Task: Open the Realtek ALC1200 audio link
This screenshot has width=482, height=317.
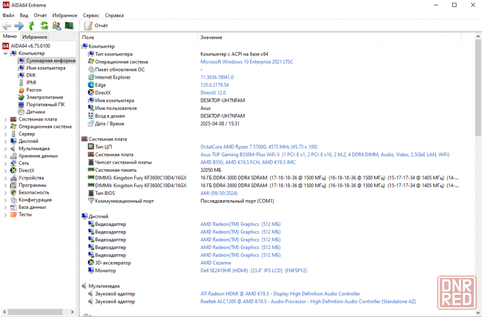Action: point(308,302)
